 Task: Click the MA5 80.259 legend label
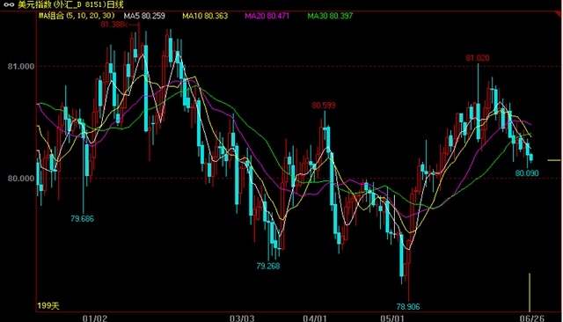tap(144, 16)
